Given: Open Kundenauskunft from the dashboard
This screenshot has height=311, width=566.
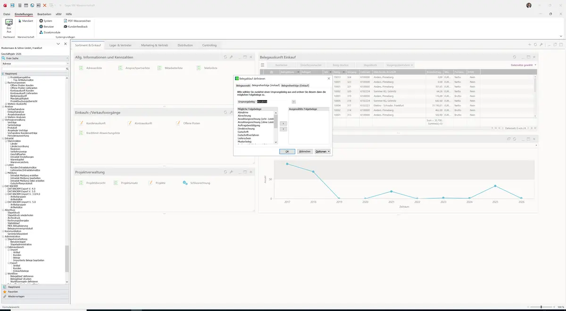Looking at the screenshot, I should tap(92, 123).
